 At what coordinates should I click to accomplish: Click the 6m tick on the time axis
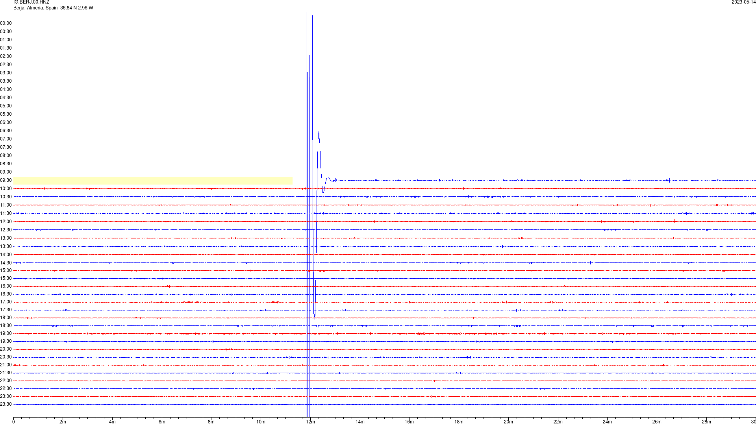[x=162, y=422]
